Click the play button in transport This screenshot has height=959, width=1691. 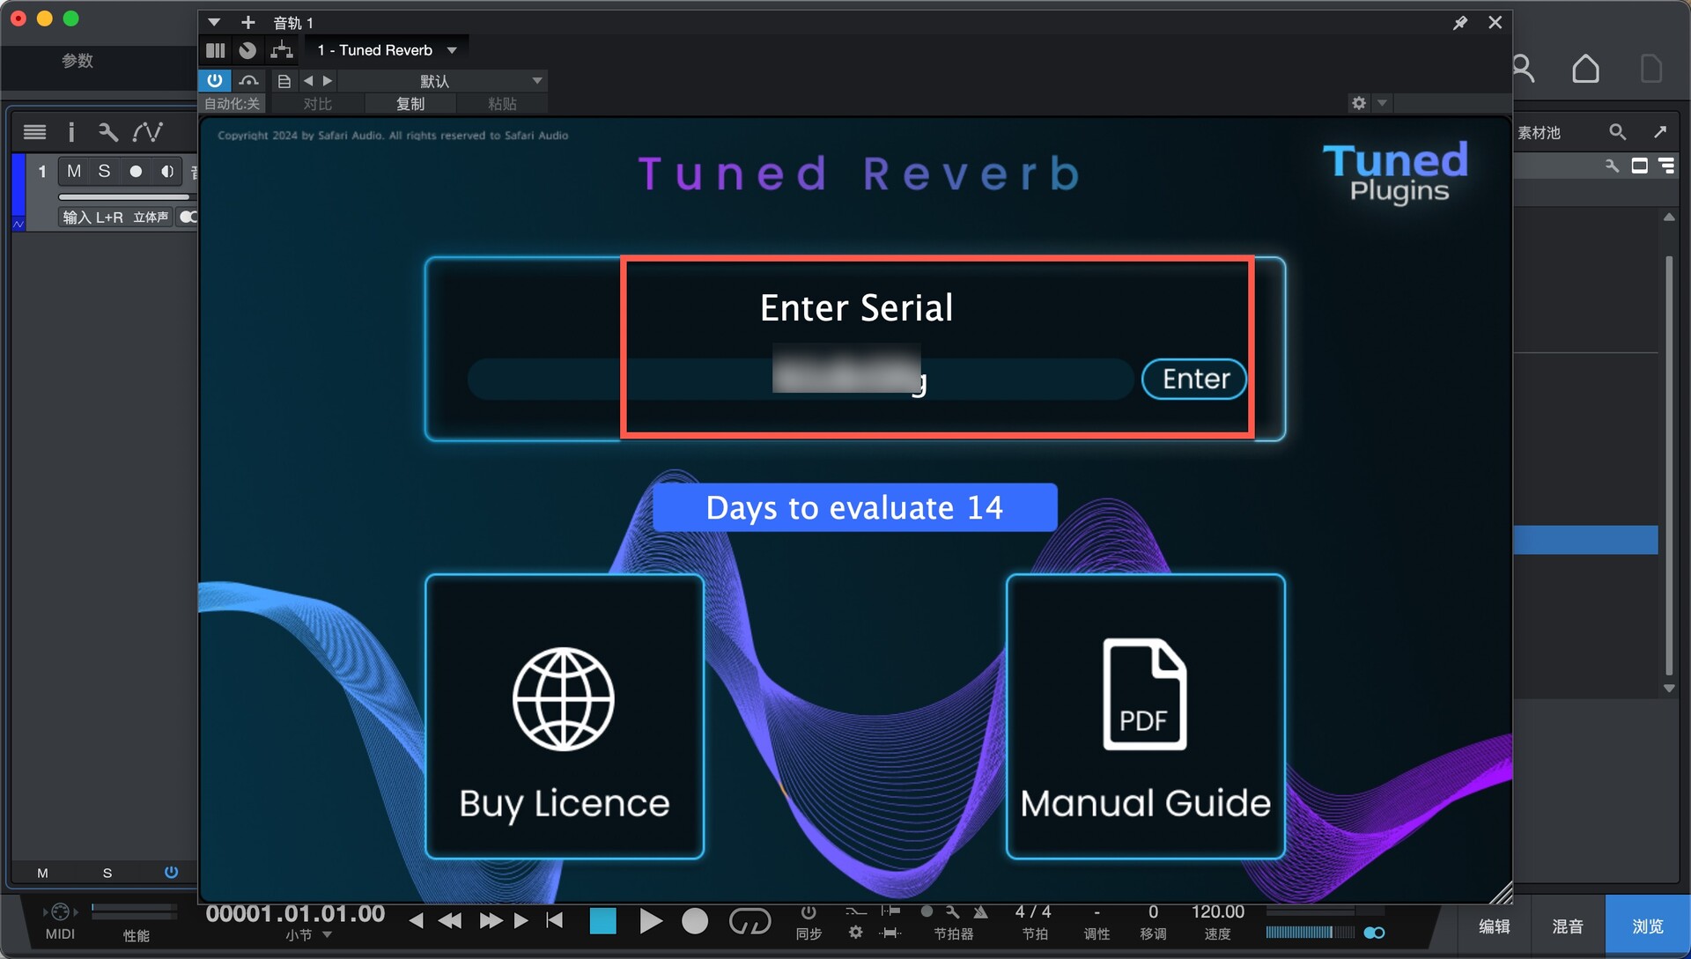pyautogui.click(x=650, y=921)
